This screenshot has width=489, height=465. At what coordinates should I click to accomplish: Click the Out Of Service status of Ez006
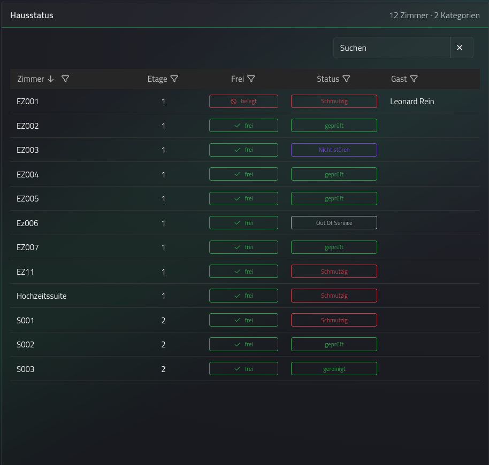(334, 223)
